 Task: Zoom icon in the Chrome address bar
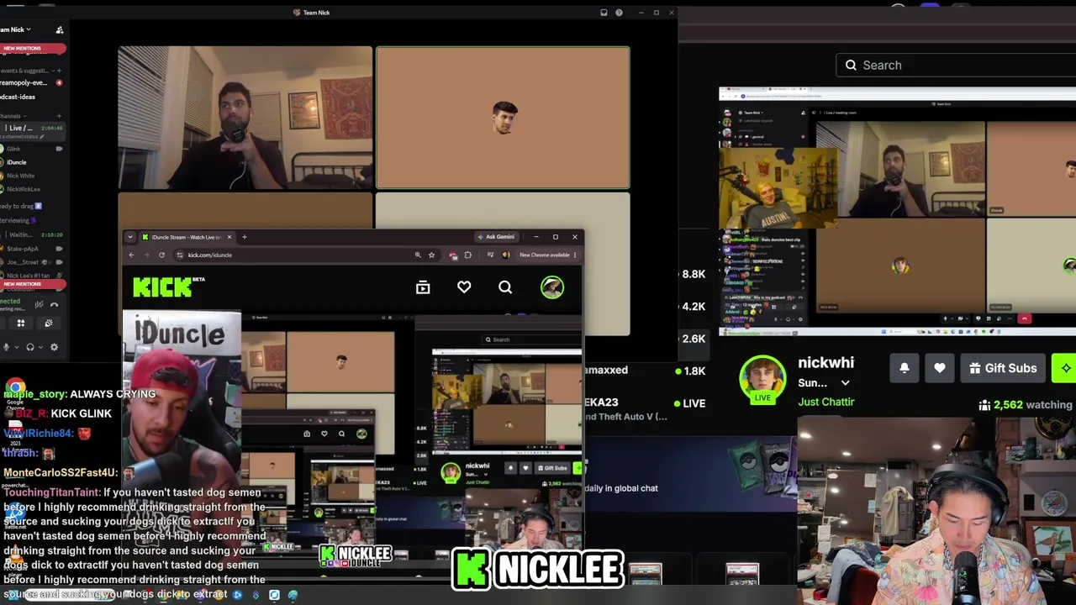[418, 255]
